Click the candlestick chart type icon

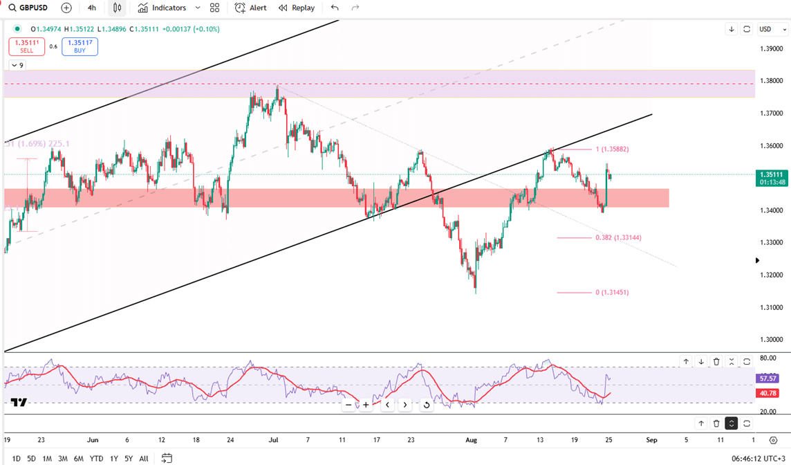(117, 8)
